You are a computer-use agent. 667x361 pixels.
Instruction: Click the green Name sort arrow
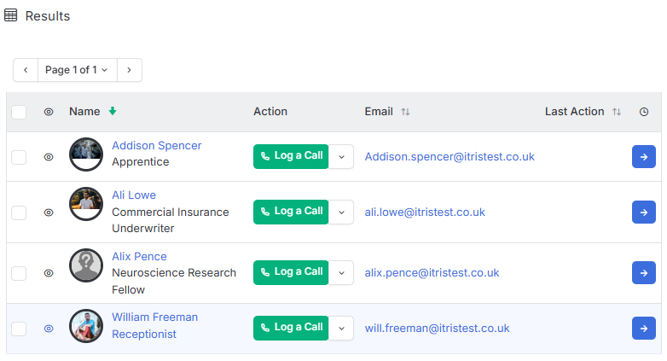(x=113, y=111)
